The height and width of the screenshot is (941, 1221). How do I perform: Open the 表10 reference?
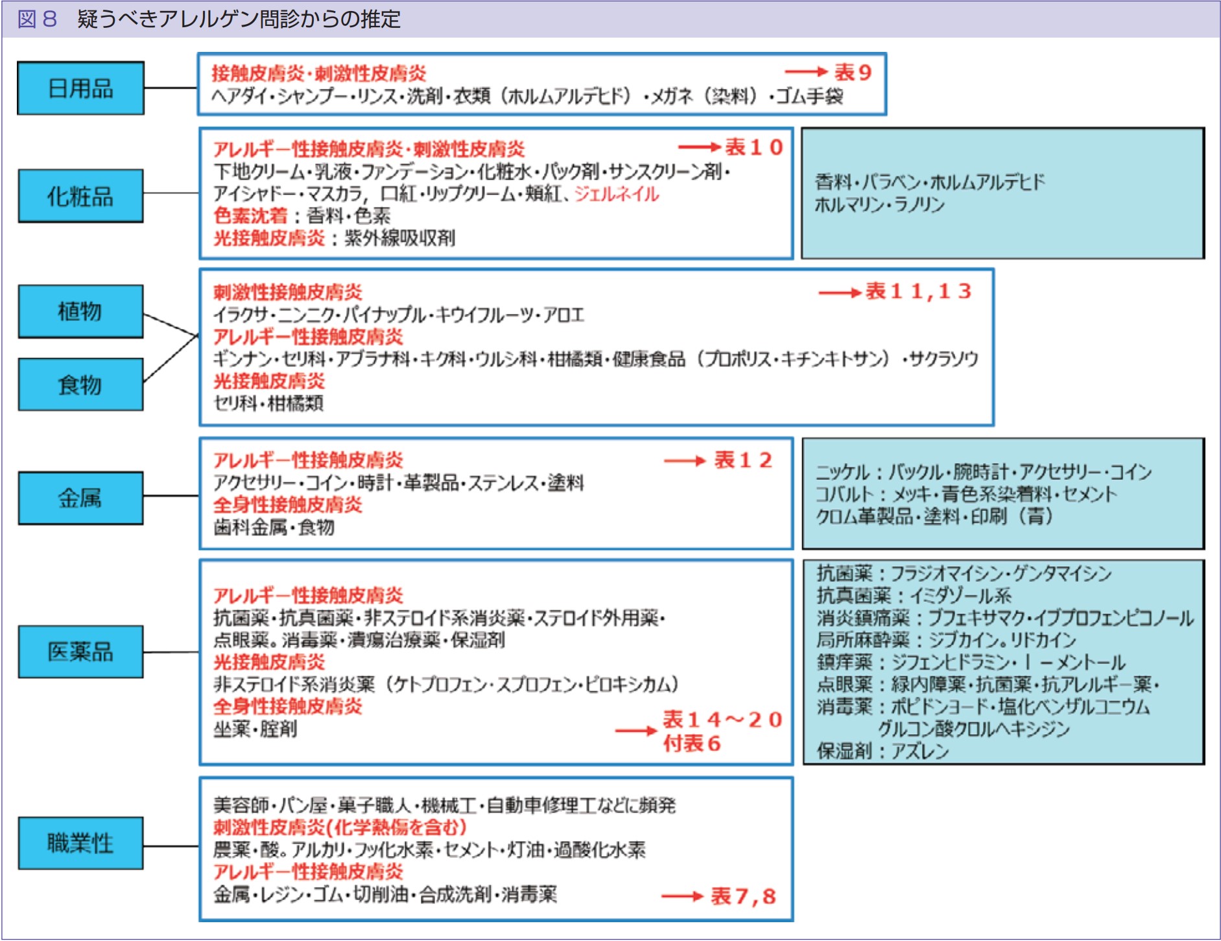coord(754,147)
